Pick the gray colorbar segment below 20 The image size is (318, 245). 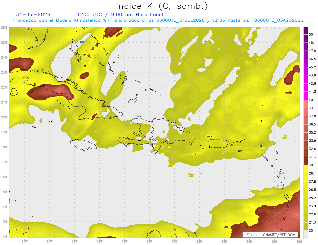click(306, 234)
